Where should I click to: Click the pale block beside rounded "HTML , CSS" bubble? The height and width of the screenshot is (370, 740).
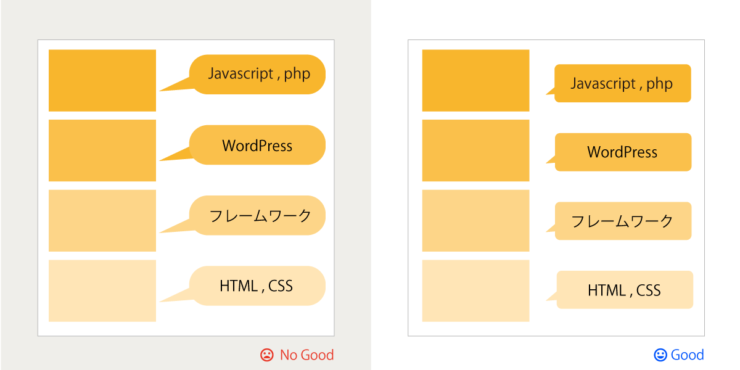[102, 291]
